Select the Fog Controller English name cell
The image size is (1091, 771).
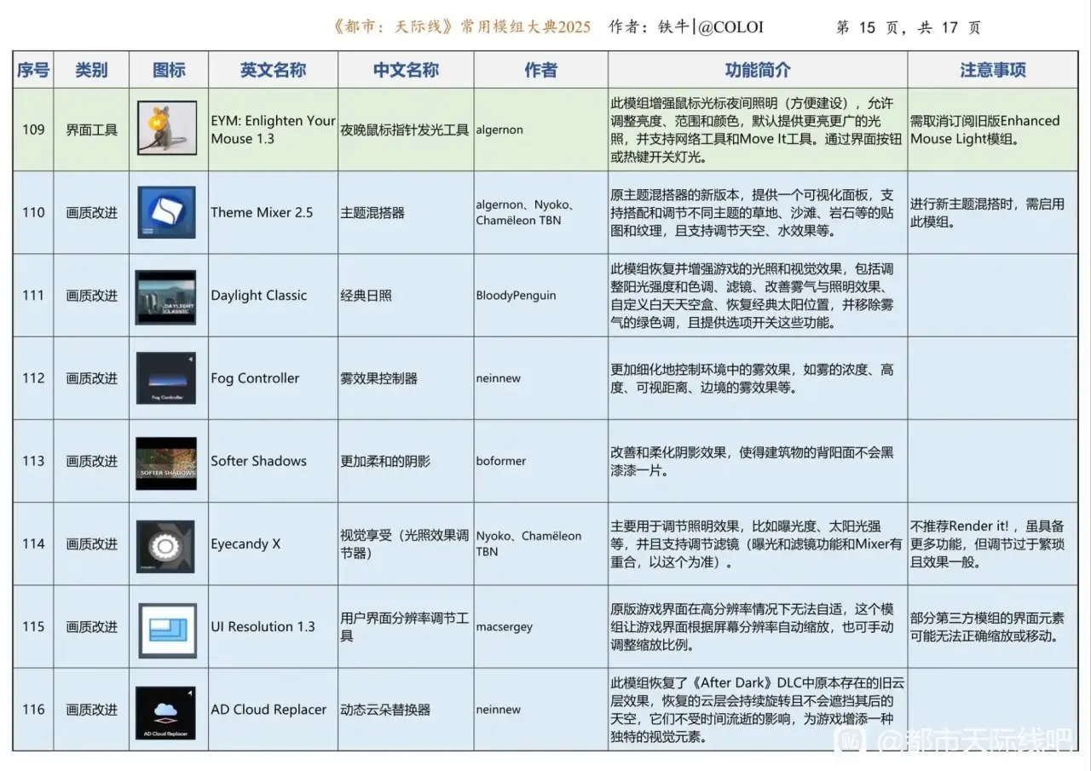[255, 378]
